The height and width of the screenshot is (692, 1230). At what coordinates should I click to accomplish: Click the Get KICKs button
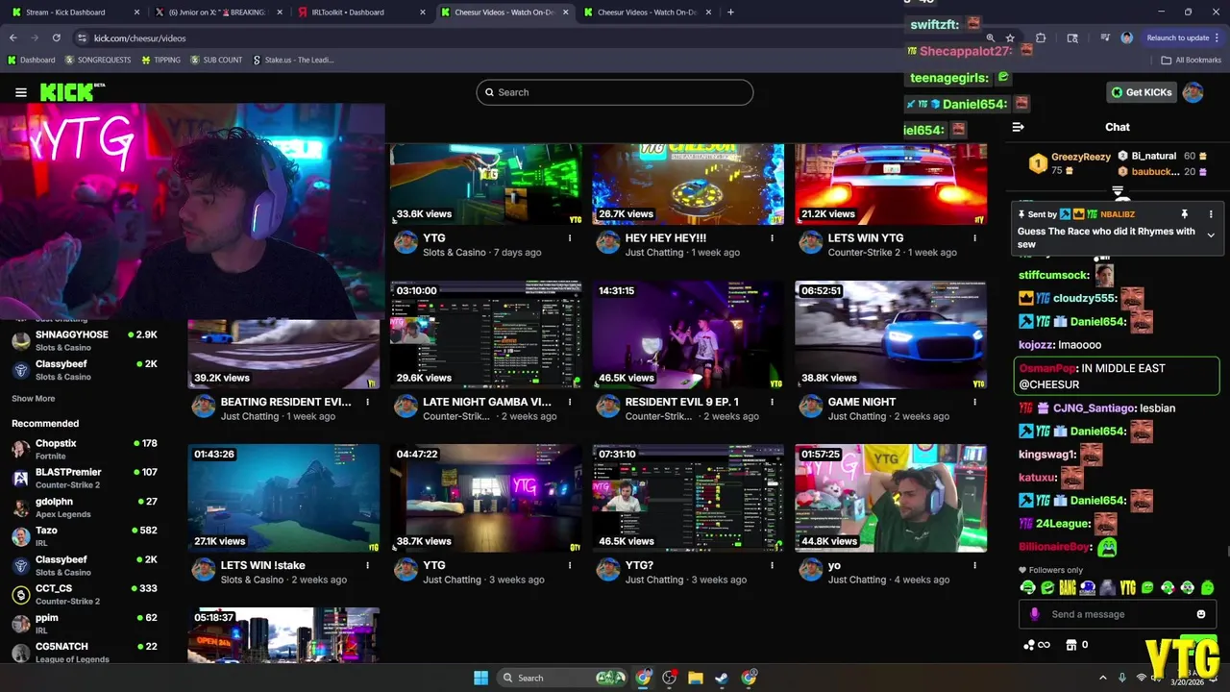pyautogui.click(x=1142, y=92)
